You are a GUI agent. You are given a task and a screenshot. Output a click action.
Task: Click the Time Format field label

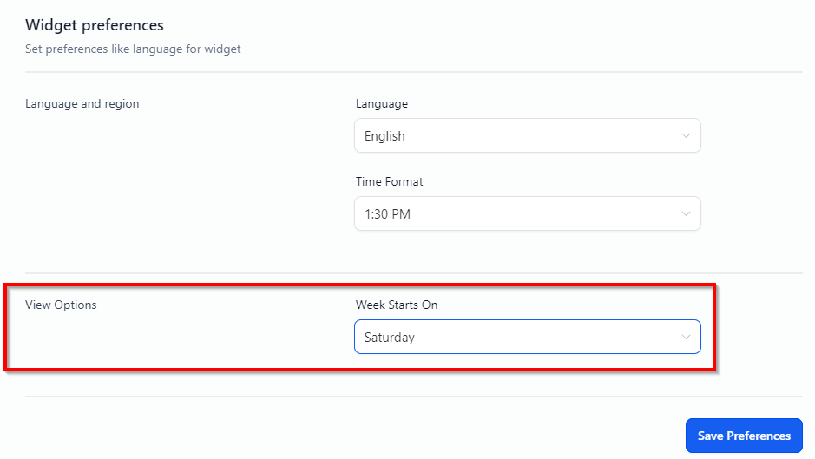[390, 182]
